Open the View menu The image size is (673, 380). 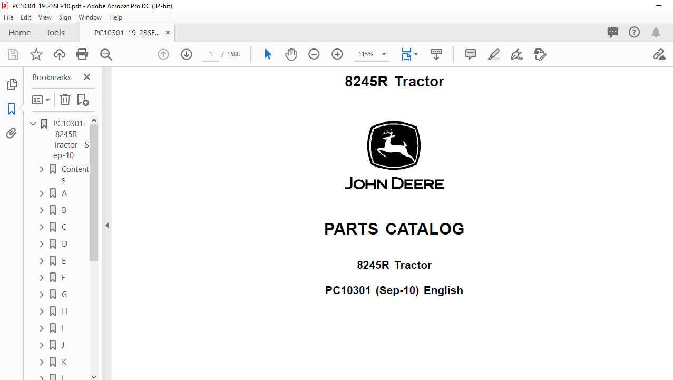(x=45, y=17)
